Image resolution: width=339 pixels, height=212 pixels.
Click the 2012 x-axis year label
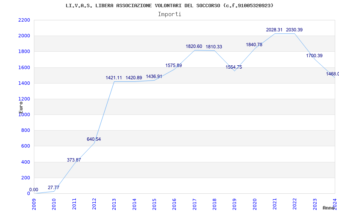point(94,204)
